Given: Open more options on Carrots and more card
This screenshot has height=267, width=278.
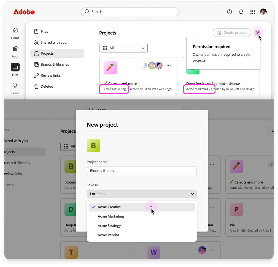Looking at the screenshot, I should pyautogui.click(x=169, y=66).
